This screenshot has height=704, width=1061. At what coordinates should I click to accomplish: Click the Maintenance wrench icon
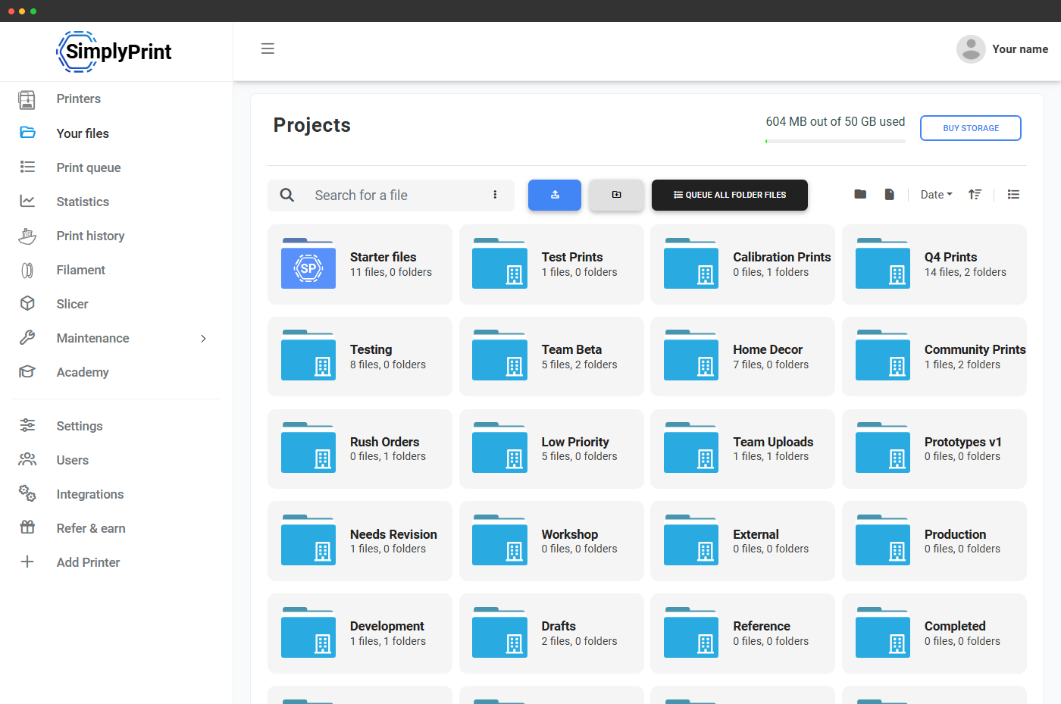tap(27, 338)
